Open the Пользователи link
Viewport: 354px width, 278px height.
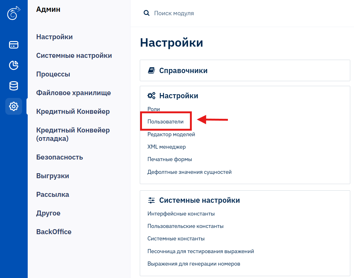165,122
